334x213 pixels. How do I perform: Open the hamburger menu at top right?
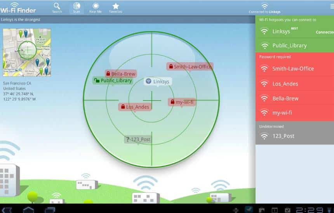332,6
